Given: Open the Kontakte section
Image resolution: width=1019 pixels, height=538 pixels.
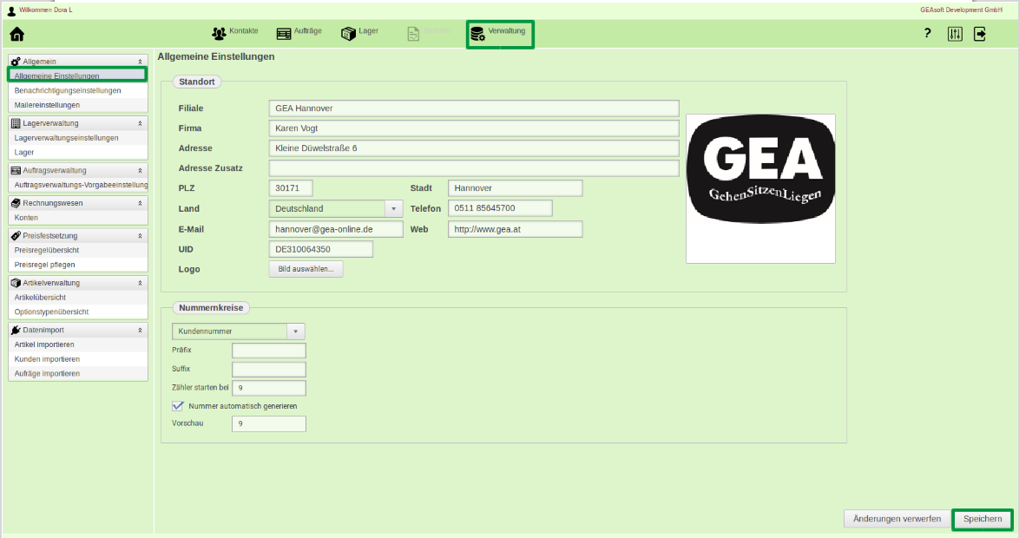Looking at the screenshot, I should coord(235,32).
